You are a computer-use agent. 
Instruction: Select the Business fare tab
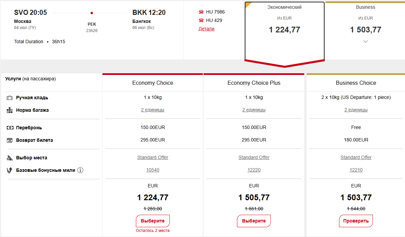tap(365, 31)
